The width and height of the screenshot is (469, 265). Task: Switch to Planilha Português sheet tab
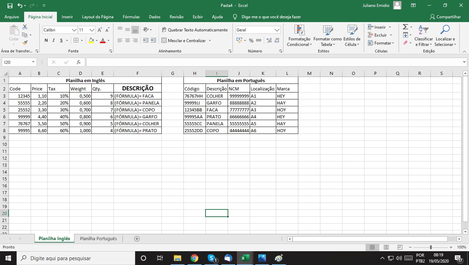tap(98, 238)
